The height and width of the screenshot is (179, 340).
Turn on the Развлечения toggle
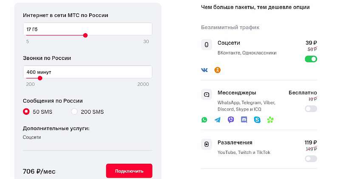pyautogui.click(x=311, y=159)
